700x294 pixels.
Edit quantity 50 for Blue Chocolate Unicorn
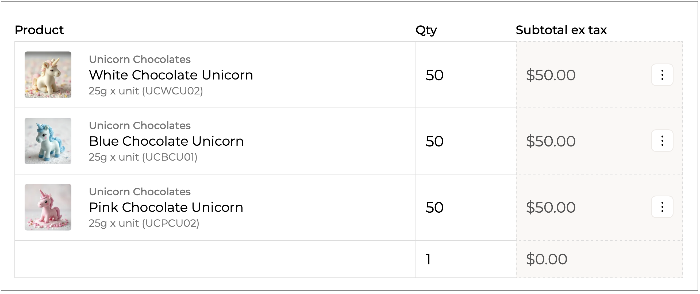tap(435, 141)
